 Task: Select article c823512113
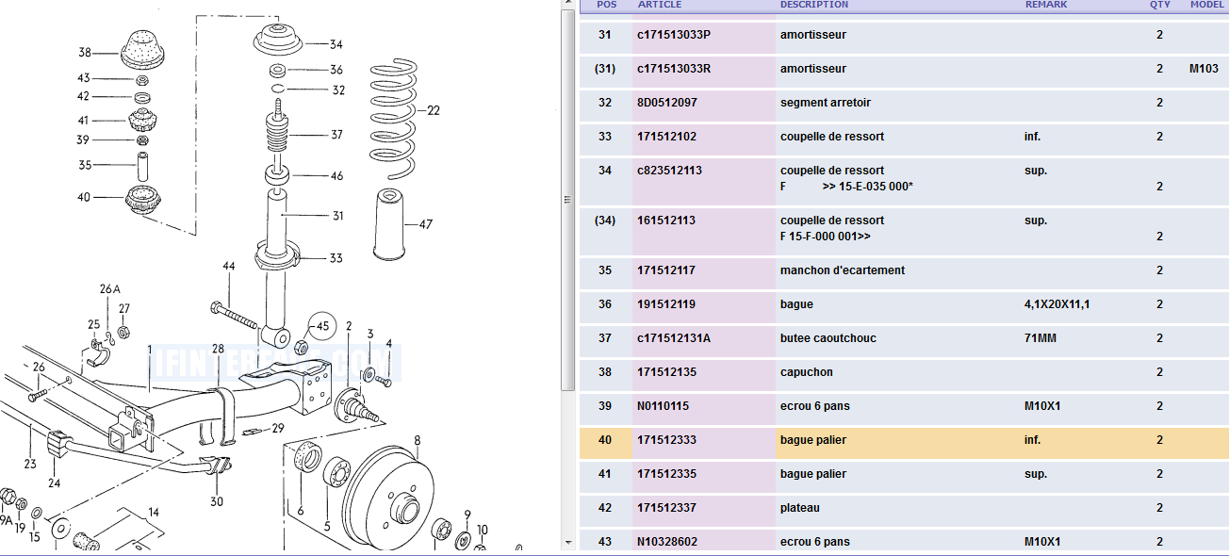(669, 171)
